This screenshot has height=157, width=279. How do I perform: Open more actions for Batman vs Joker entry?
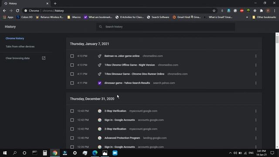pyautogui.click(x=256, y=56)
